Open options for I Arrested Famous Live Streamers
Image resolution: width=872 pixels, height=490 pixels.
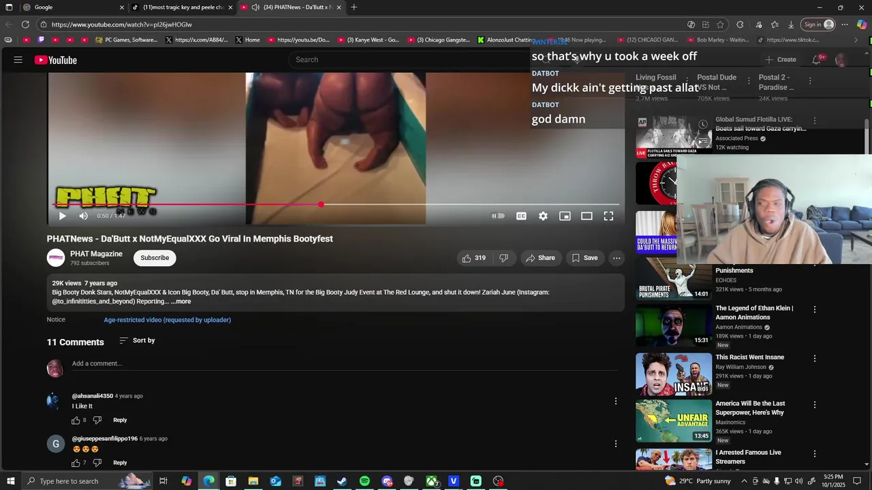point(814,454)
